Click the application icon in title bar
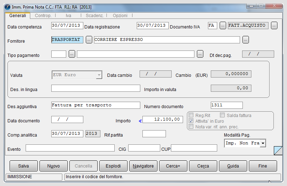 [x=7, y=7]
